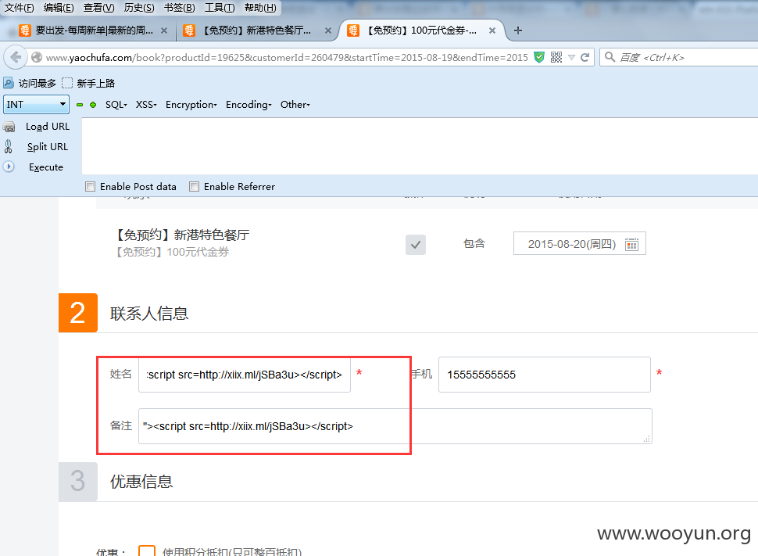Expand the INT dropdown in HackBar
Screen dimensions: 758x556
click(36, 105)
